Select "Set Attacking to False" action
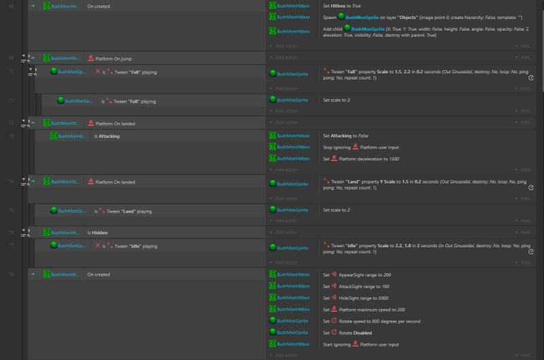This screenshot has width=544, height=360. click(x=345, y=136)
